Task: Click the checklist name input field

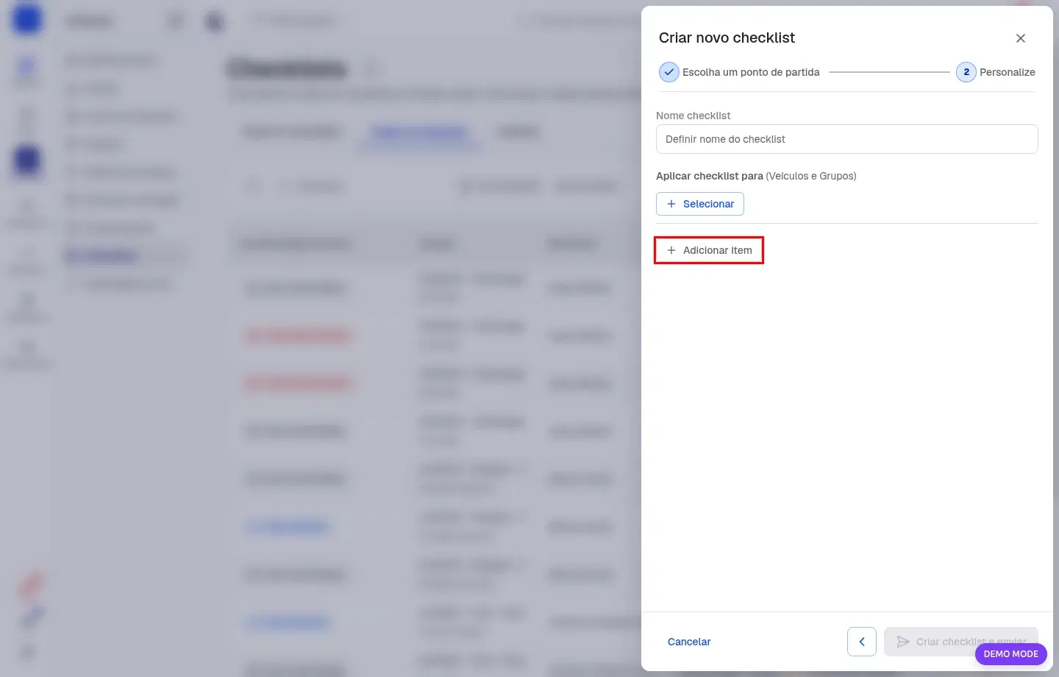Action: (x=846, y=139)
